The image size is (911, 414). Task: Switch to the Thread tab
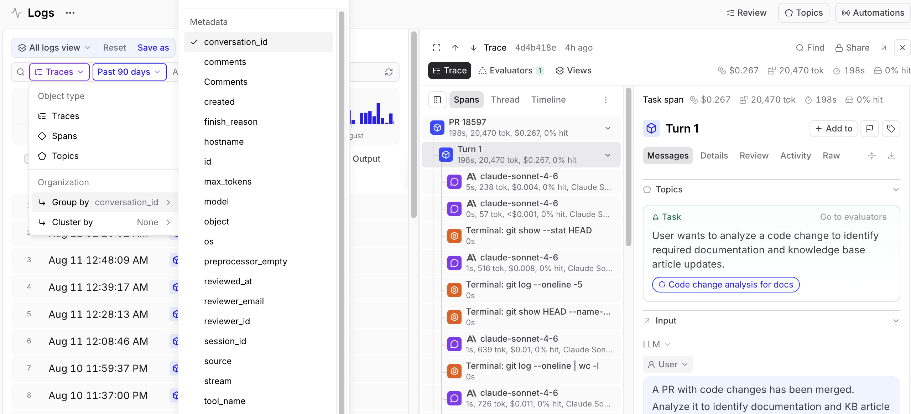coord(505,100)
